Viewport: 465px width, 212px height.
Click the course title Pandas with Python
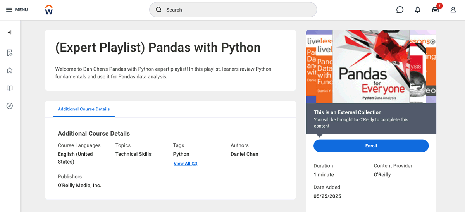coord(158,48)
